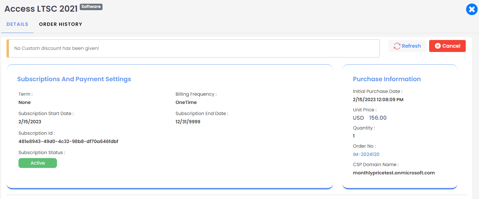
Task: Select the subscription Id value text
Action: (x=68, y=141)
